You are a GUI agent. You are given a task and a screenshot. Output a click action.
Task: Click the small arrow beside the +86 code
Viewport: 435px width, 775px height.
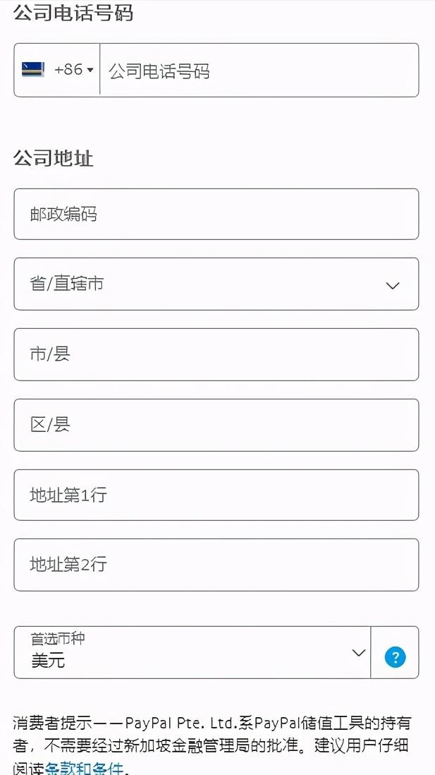(x=90, y=69)
